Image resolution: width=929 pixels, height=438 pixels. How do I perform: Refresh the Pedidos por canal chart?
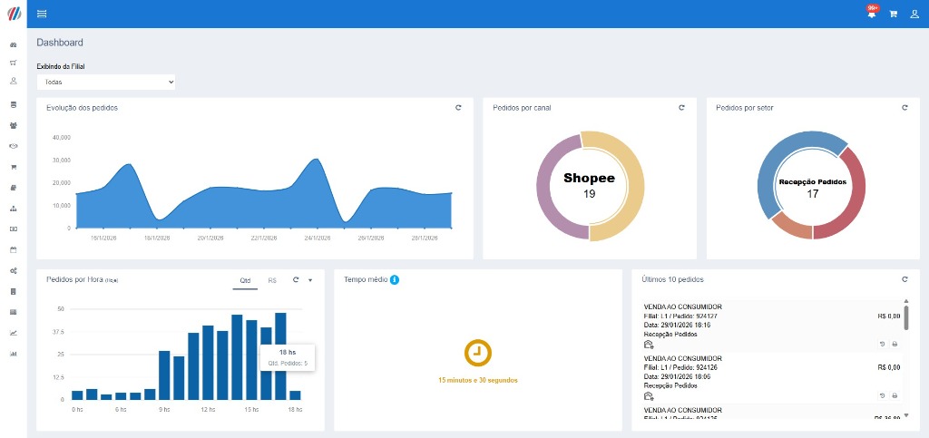click(681, 108)
